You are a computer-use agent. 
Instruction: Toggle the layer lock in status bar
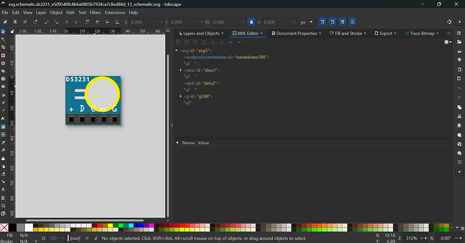[x=96, y=238]
